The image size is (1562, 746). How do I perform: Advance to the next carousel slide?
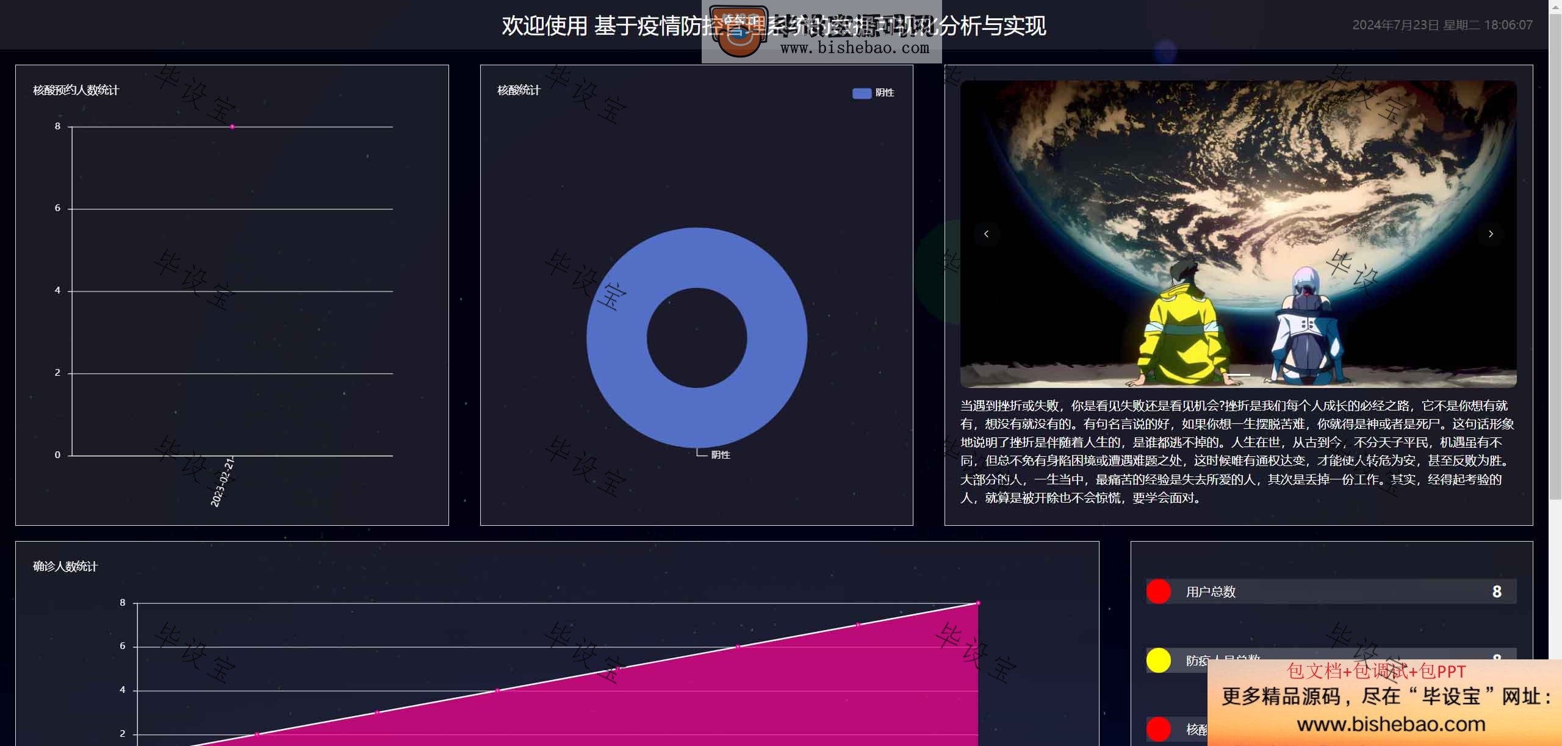[x=1491, y=234]
